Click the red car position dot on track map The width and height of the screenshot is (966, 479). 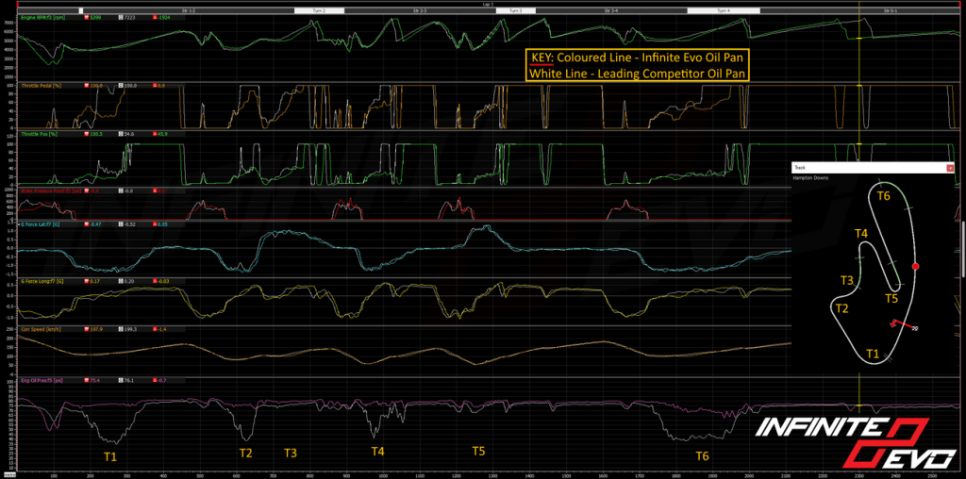[x=915, y=268]
